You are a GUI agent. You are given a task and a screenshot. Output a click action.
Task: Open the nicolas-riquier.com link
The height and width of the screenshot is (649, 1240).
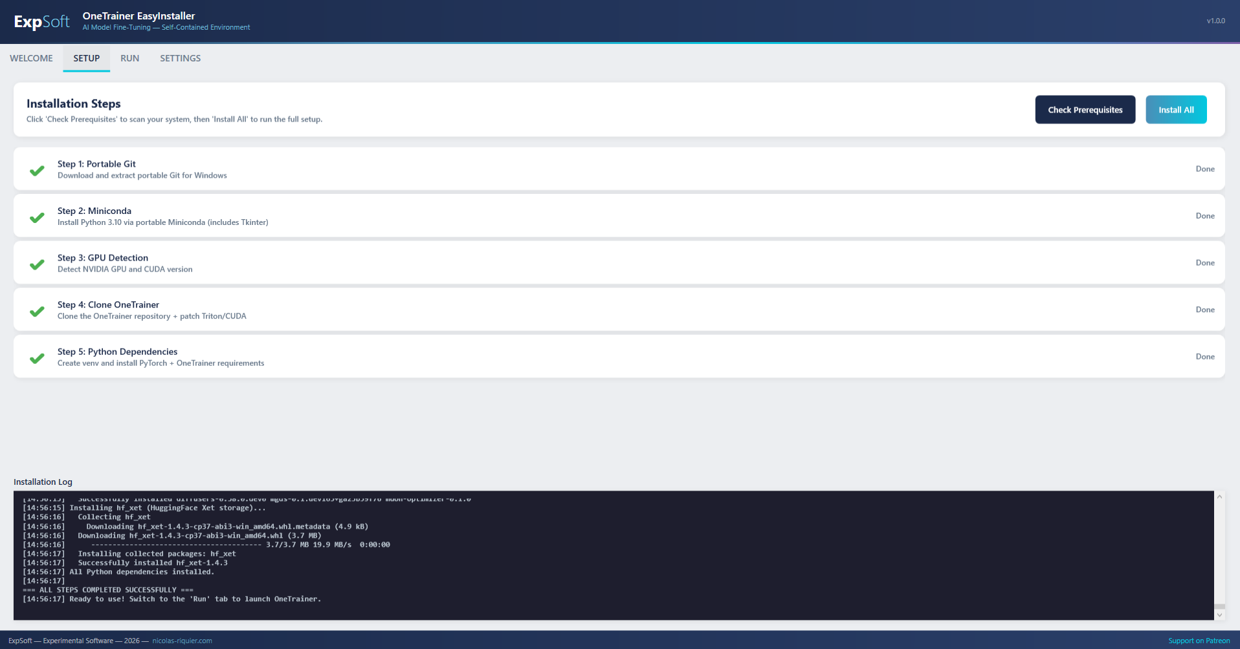(182, 641)
